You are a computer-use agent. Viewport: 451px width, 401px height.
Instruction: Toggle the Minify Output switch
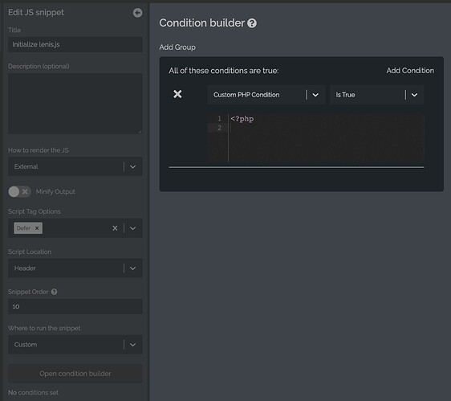[19, 191]
